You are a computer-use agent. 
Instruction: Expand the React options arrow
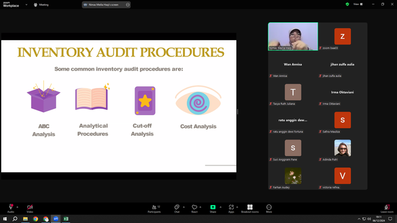click(200, 207)
